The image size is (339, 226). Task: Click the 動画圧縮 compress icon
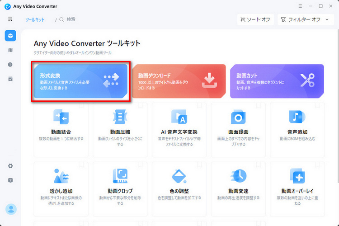pos(120,117)
